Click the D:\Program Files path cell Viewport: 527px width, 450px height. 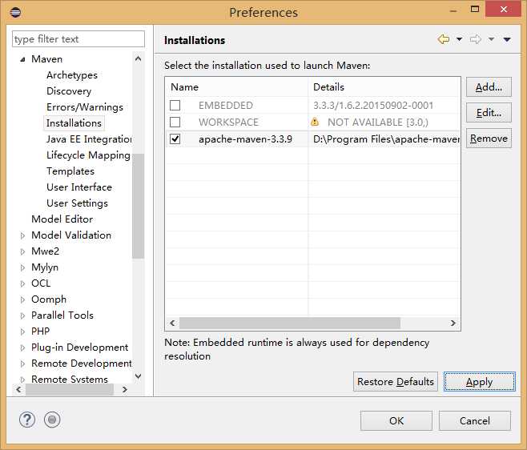point(386,139)
